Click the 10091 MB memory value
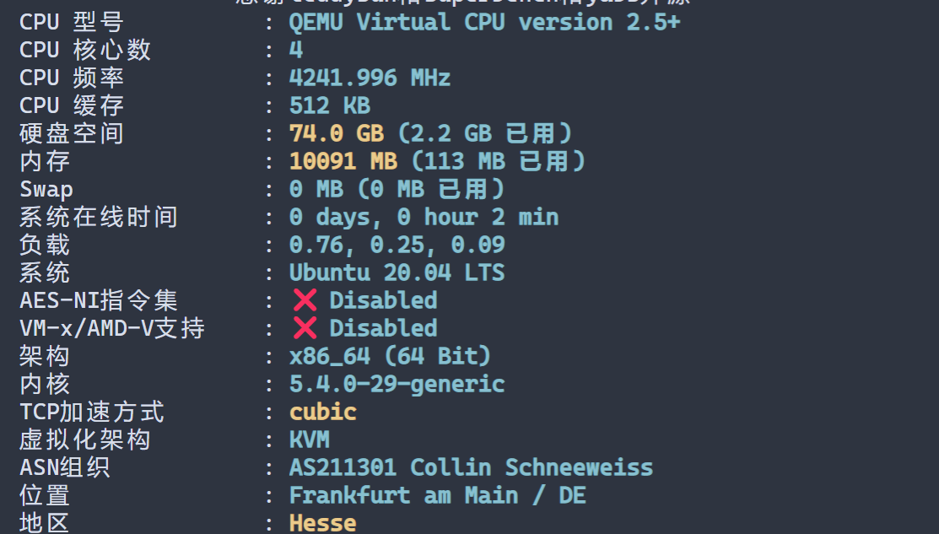Screen dimensions: 939x534 pos(343,161)
